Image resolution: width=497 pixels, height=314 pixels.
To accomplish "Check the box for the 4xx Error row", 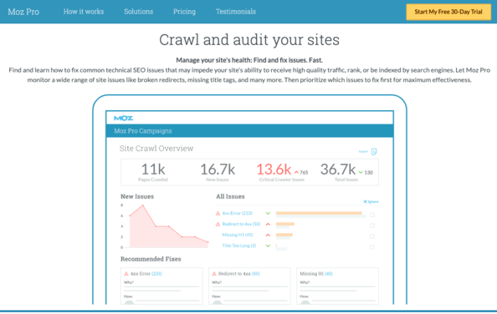I will (372, 215).
